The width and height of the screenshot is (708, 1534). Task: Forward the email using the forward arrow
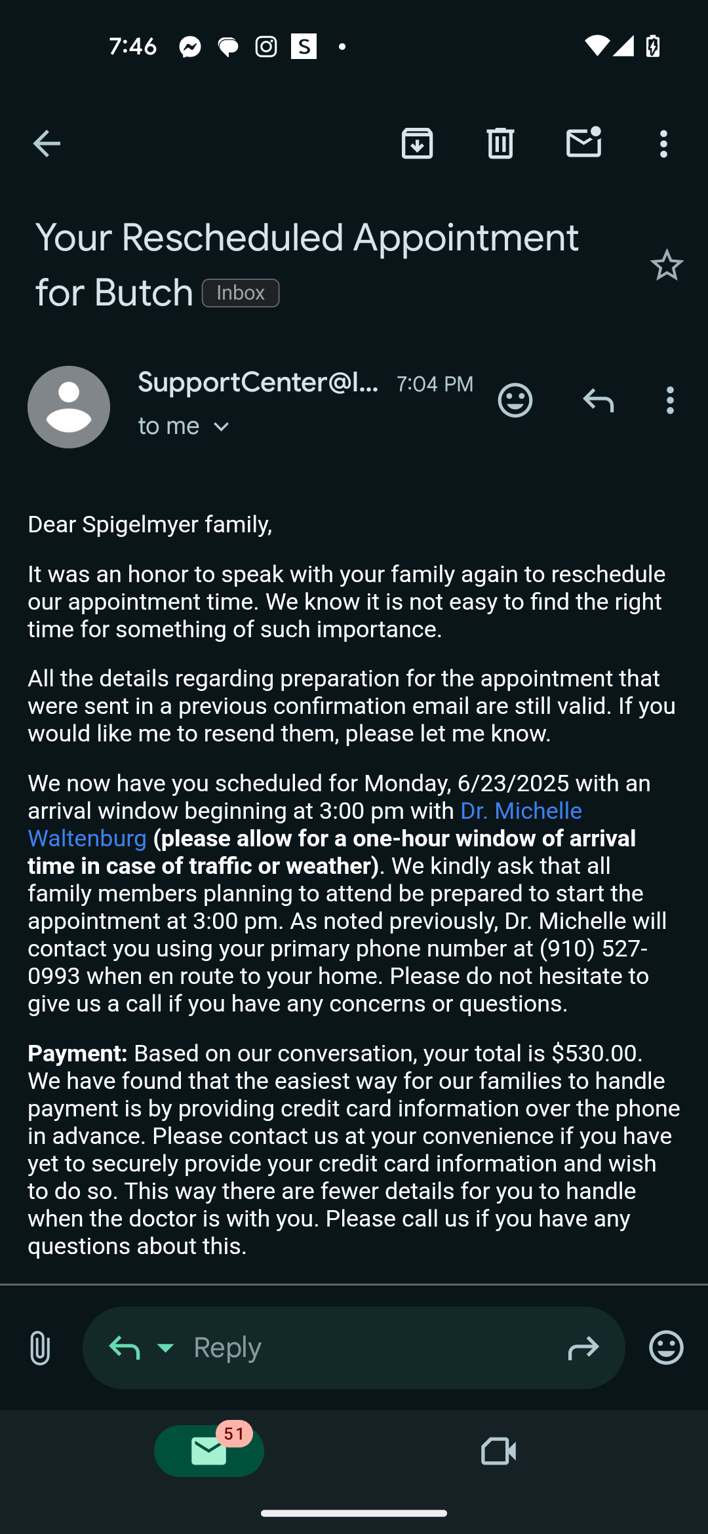[x=583, y=1348]
